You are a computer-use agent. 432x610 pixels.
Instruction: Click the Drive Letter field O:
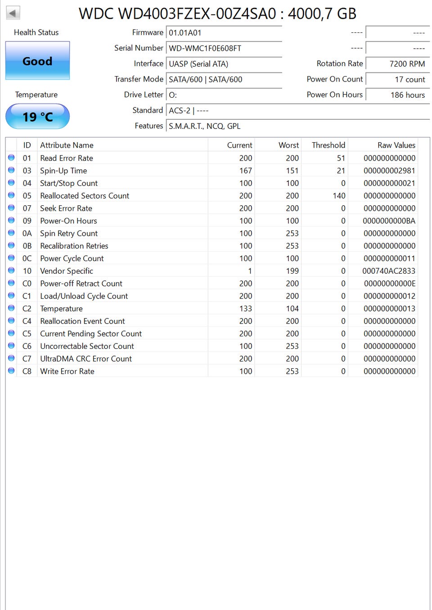(224, 95)
